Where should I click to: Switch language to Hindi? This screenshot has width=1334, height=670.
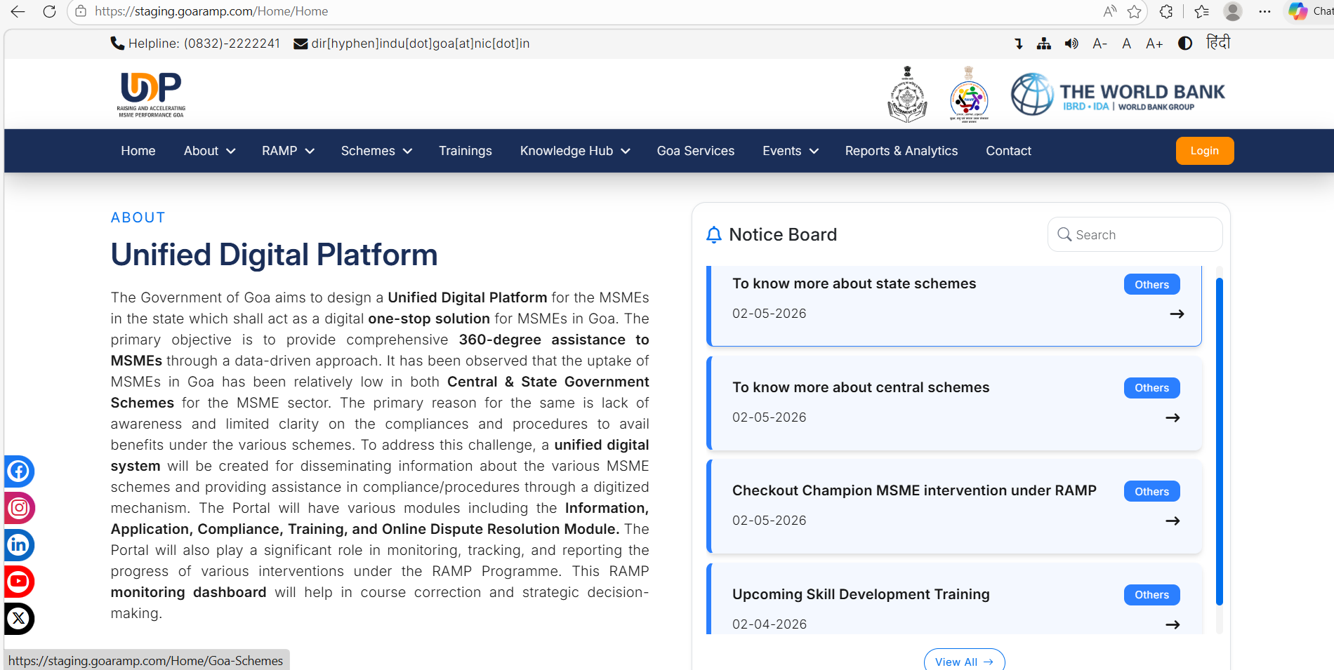1218,43
